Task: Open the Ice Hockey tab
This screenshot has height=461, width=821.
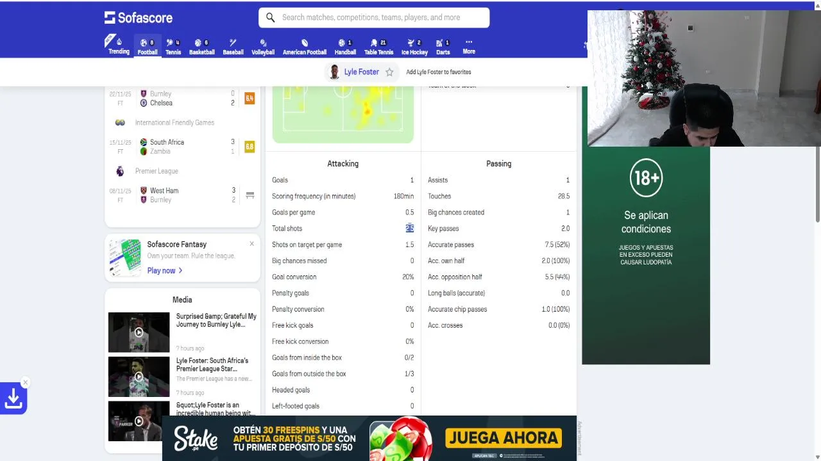Action: 414,47
